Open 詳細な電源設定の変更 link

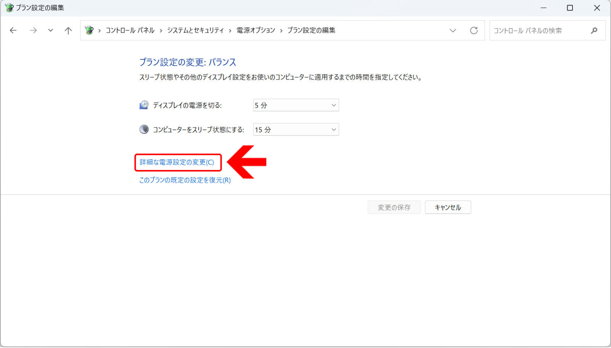tap(177, 162)
